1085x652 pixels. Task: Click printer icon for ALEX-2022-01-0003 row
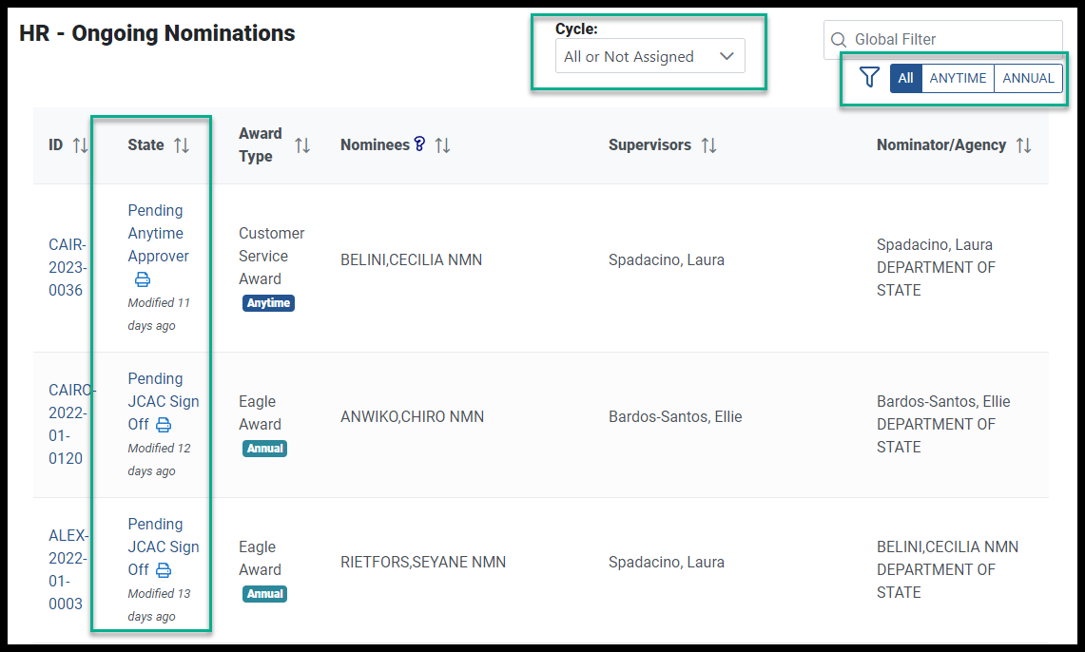(164, 569)
